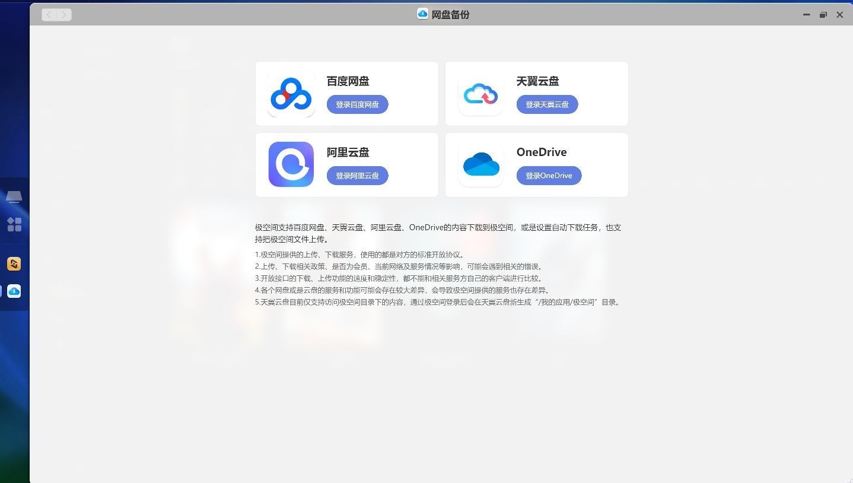Go back using the left arrow button

pos(49,15)
